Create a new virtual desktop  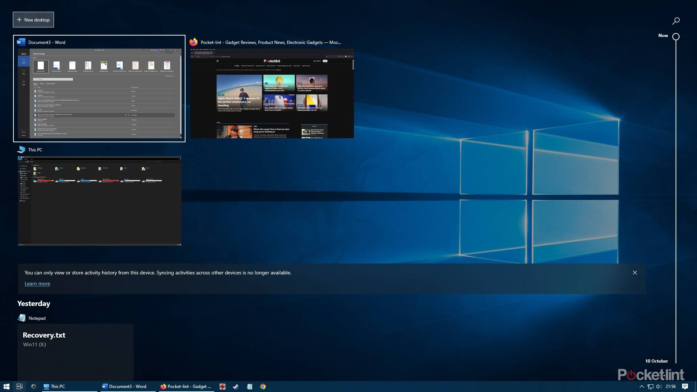pos(33,20)
